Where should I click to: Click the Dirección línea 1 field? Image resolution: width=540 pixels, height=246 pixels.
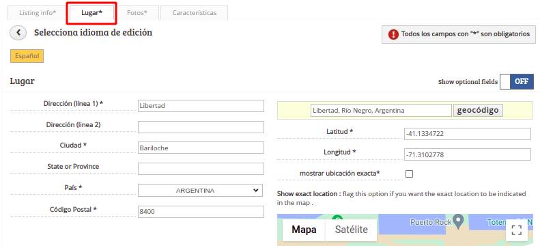201,106
